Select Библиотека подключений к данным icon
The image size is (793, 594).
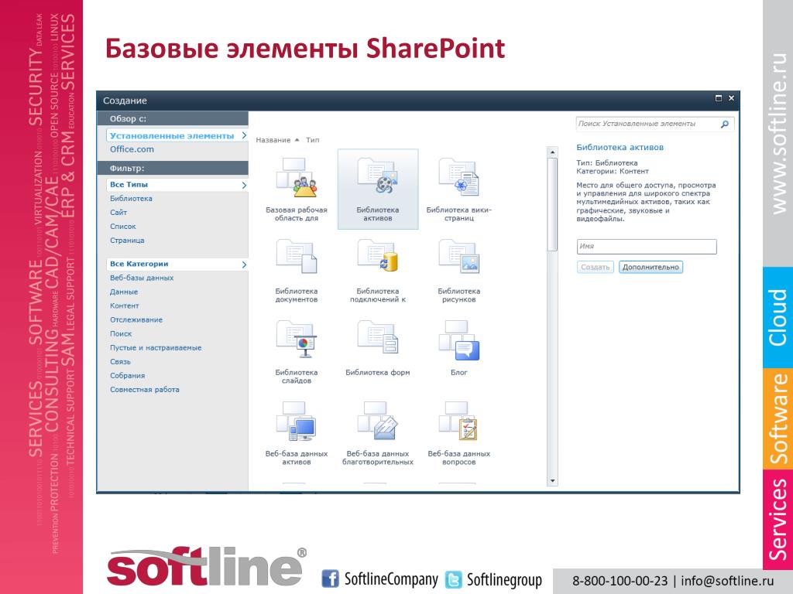point(377,256)
